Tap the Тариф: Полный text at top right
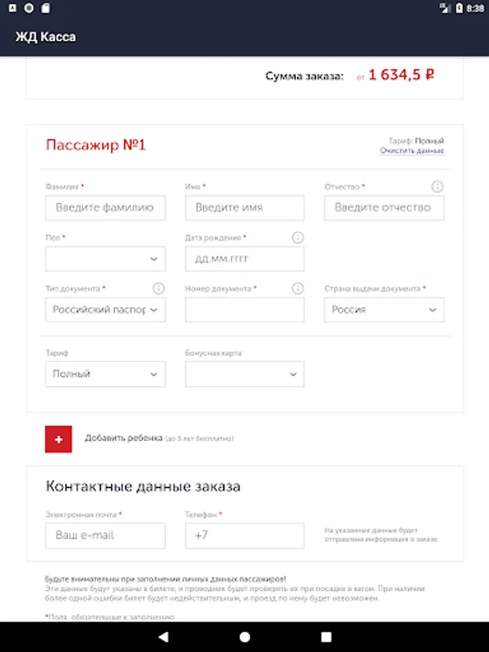Image resolution: width=489 pixels, height=652 pixels. [416, 141]
